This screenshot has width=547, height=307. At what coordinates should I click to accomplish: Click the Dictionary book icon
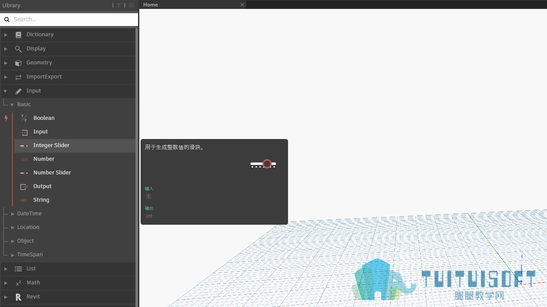click(x=18, y=35)
